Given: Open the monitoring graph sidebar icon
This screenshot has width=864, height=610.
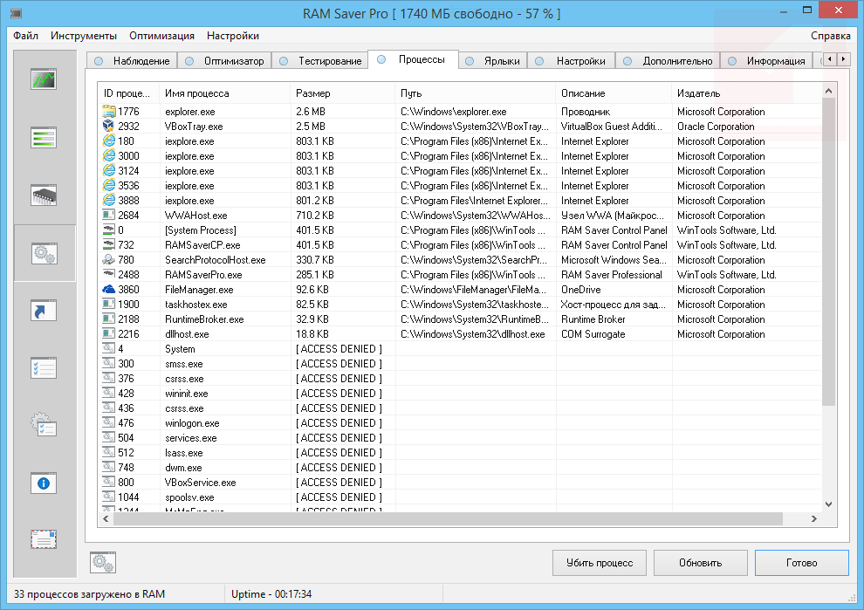Looking at the screenshot, I should [44, 79].
